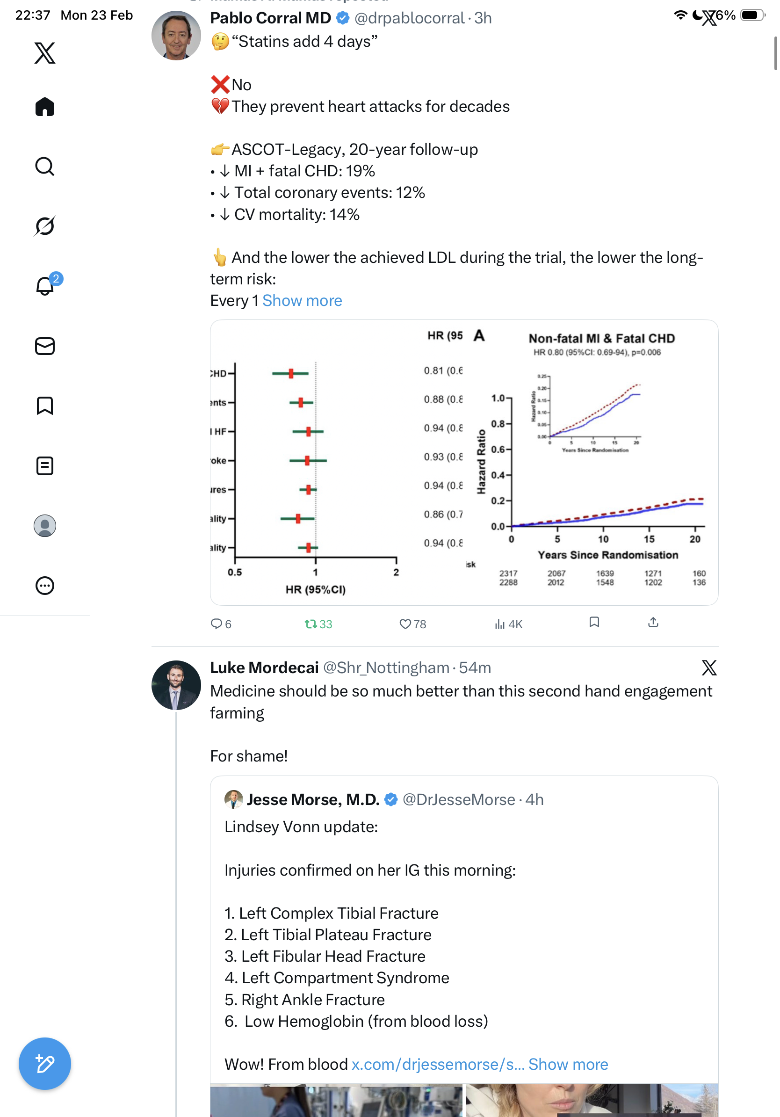Open the Search icon in sidebar
The height and width of the screenshot is (1117, 780).
(x=45, y=167)
